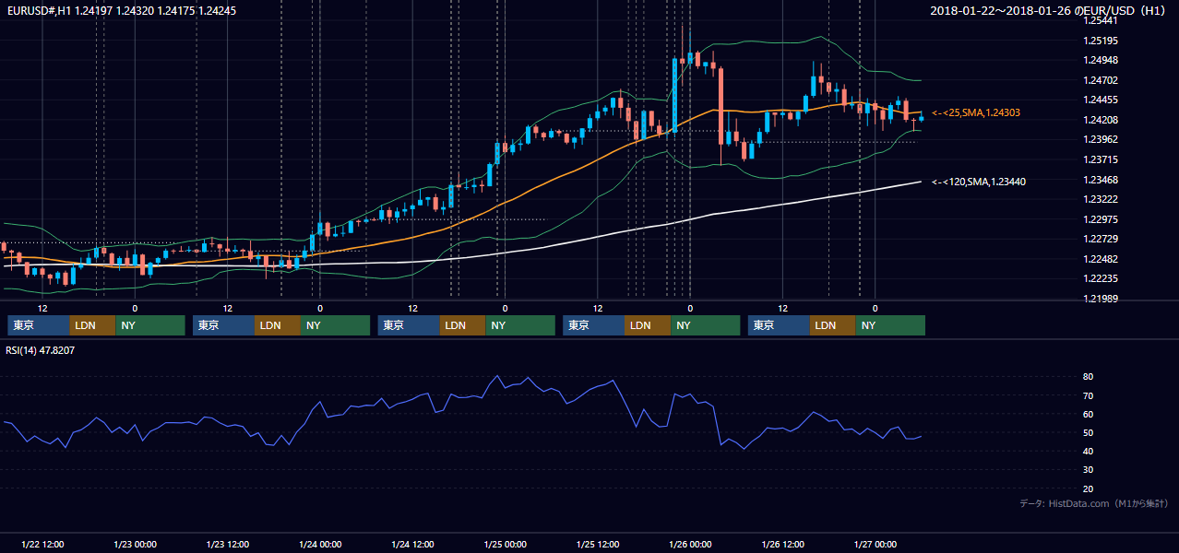The width and height of the screenshot is (1179, 553).
Task: Click the 1.24208 price level label
Action: (1101, 120)
